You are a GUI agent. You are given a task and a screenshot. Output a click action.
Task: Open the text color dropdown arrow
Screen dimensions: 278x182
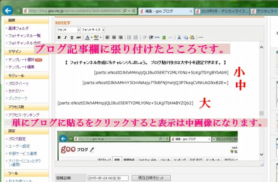click(92, 37)
